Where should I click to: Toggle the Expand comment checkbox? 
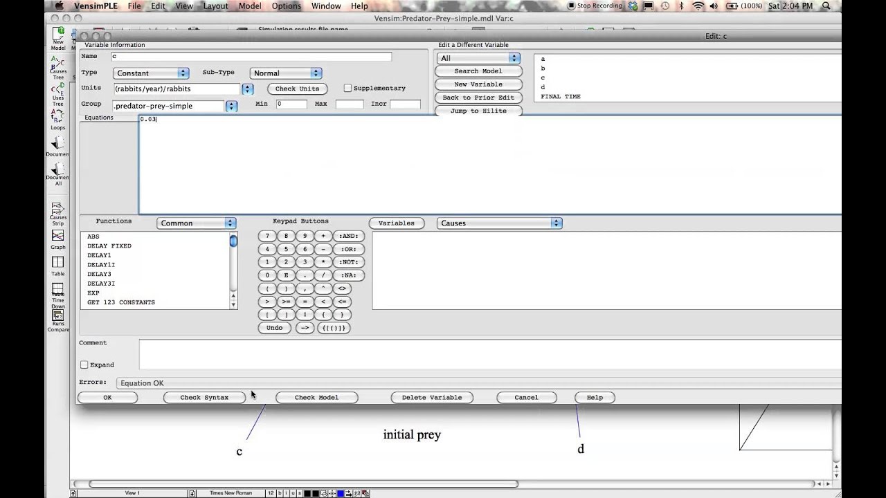(x=84, y=365)
